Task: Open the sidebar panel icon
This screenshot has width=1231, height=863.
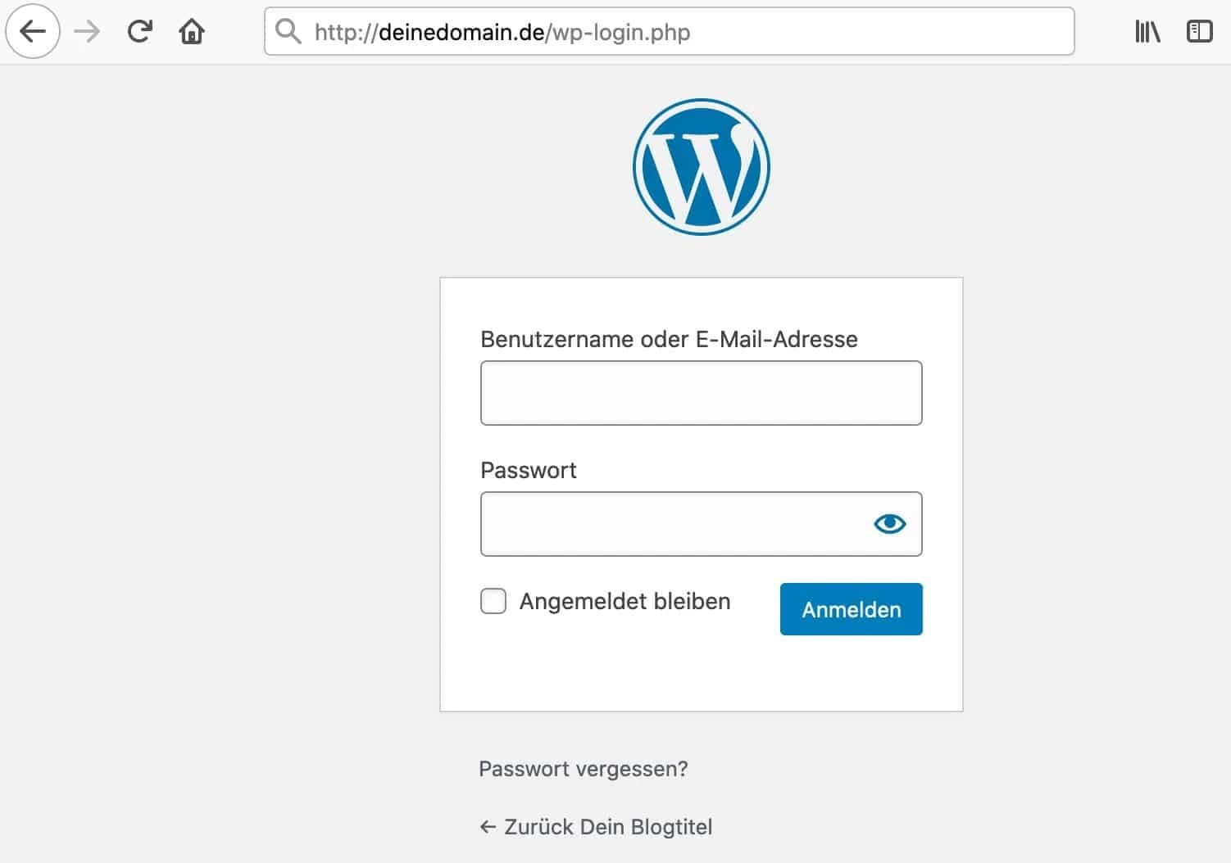Action: tap(1200, 32)
